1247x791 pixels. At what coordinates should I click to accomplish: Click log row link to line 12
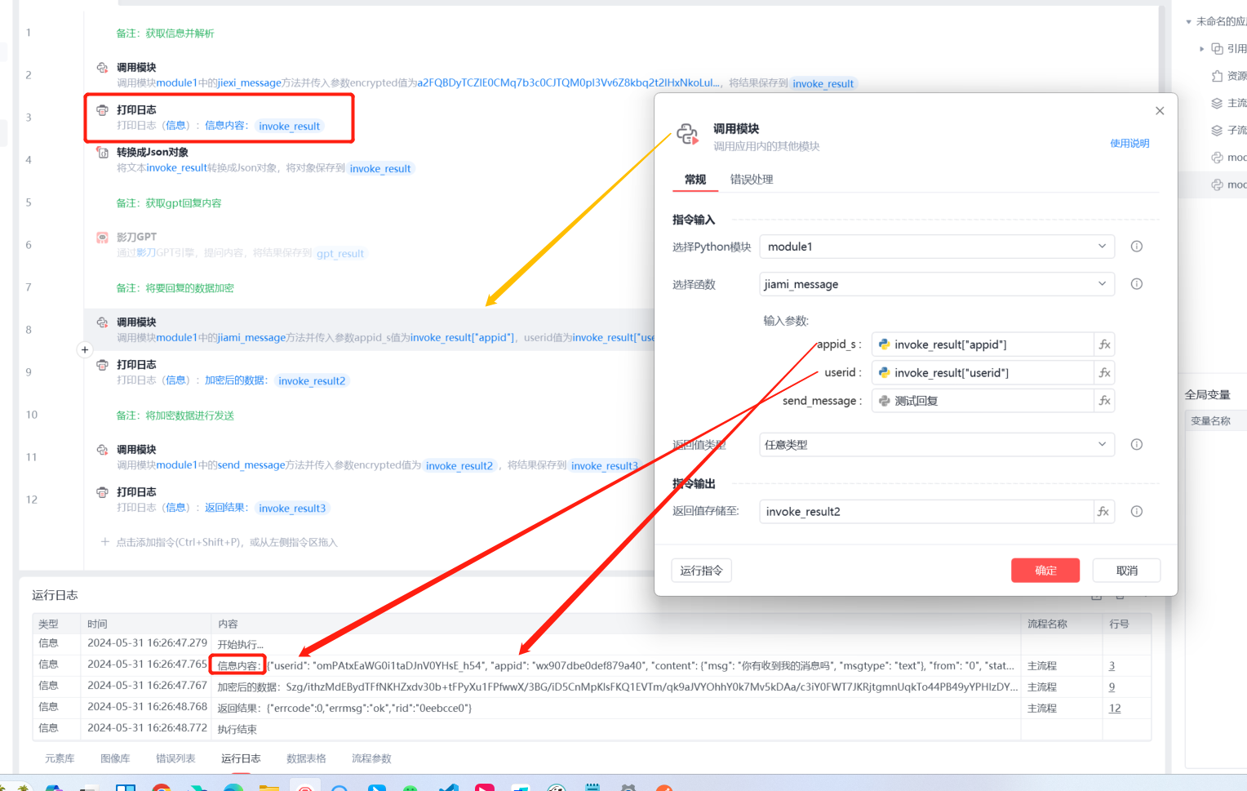pos(1115,709)
